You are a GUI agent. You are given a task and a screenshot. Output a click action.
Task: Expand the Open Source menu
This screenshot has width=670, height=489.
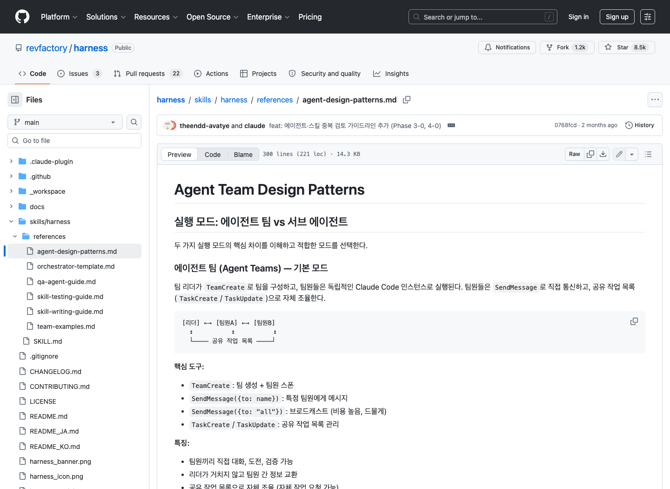212,17
